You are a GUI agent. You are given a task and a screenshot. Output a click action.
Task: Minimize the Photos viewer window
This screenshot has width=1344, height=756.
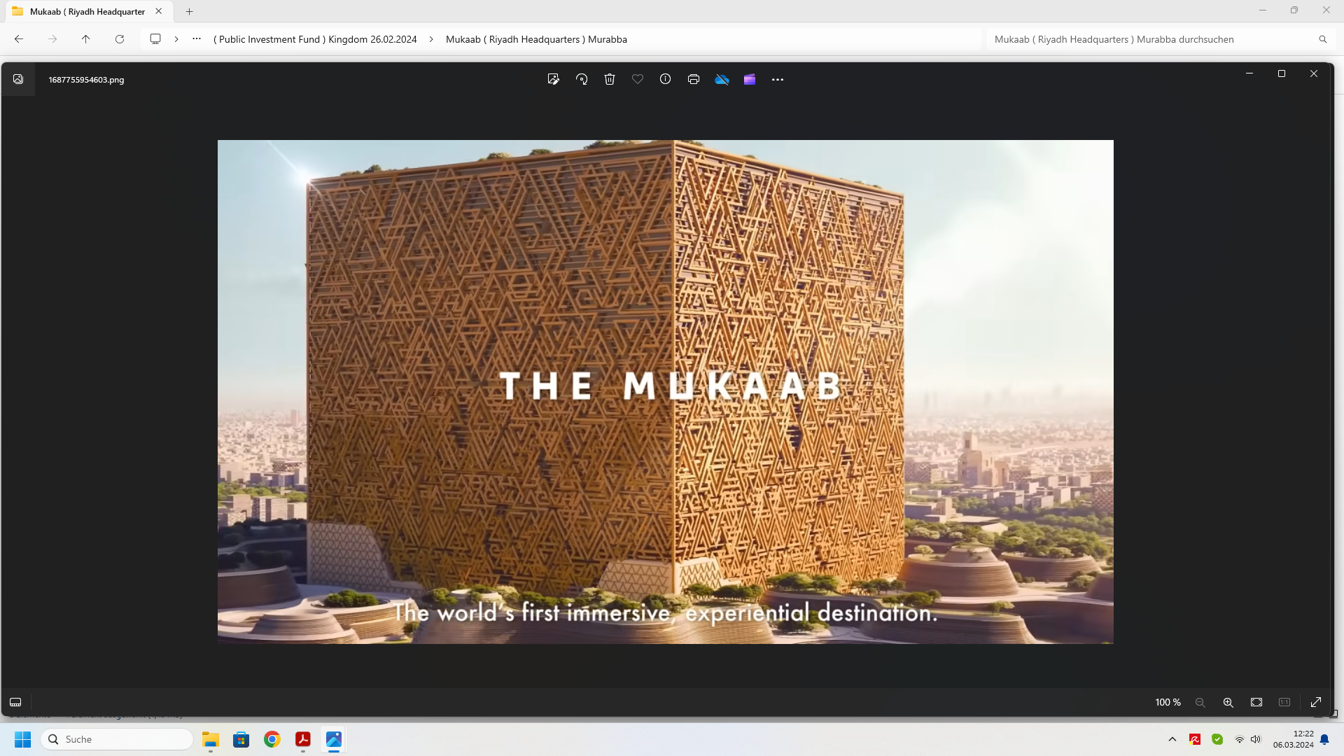pos(1249,73)
